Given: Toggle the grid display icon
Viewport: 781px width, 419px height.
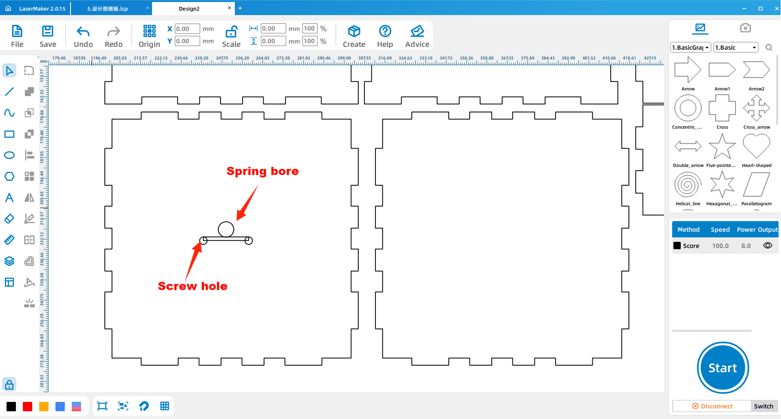Looking at the screenshot, I should (165, 406).
